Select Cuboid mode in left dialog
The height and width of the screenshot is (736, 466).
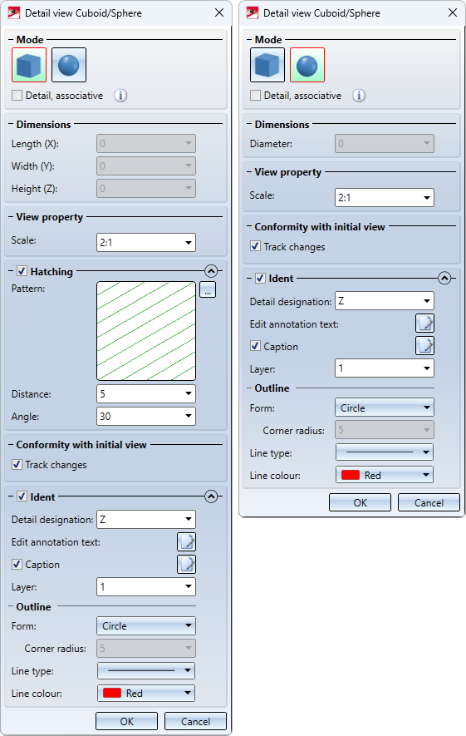pos(29,65)
